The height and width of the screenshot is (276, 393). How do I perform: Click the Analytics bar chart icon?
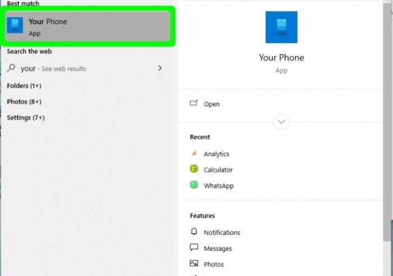[x=194, y=153]
